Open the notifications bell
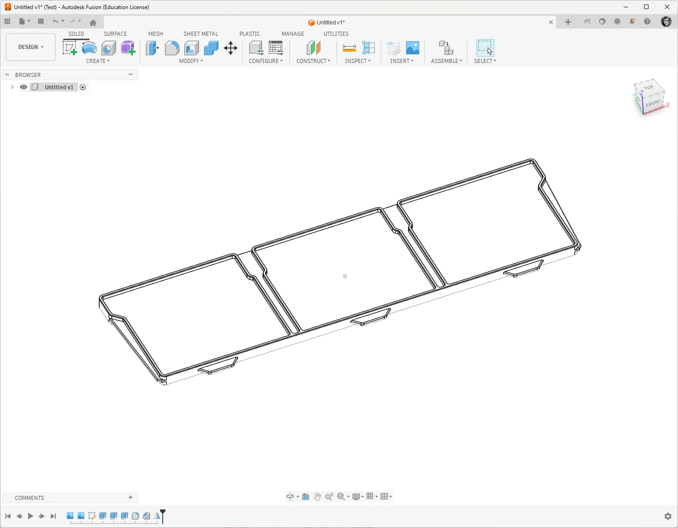 click(x=632, y=21)
